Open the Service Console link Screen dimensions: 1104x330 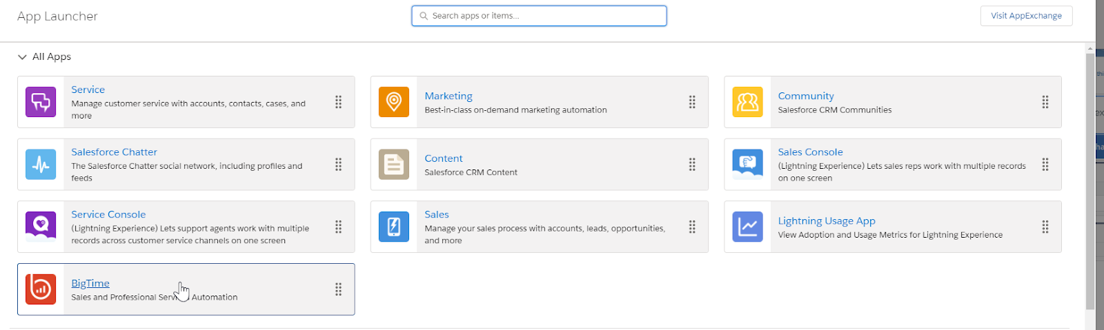tap(108, 214)
